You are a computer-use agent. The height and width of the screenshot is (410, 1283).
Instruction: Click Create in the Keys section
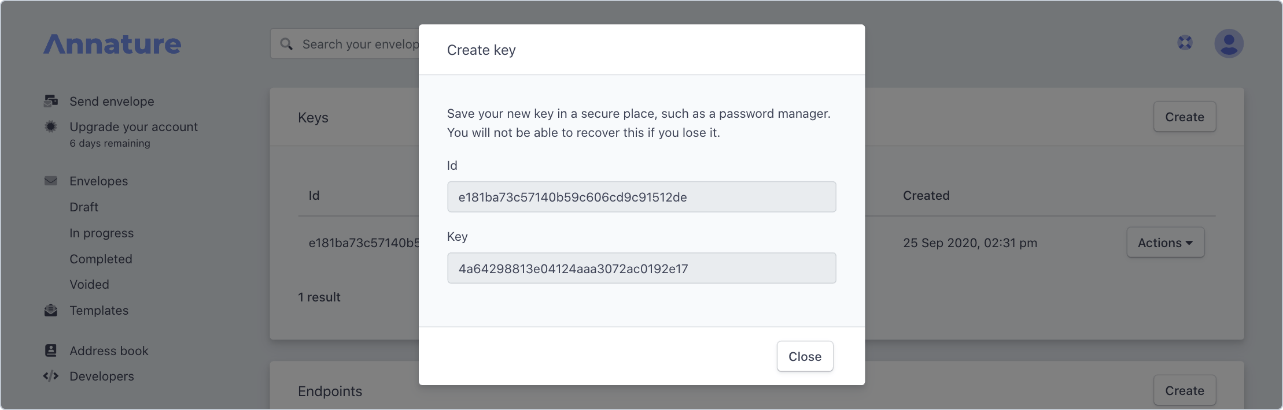1184,117
